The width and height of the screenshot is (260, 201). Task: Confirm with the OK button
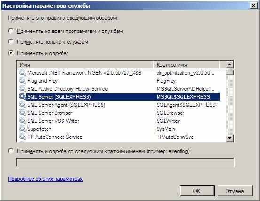click(197, 191)
